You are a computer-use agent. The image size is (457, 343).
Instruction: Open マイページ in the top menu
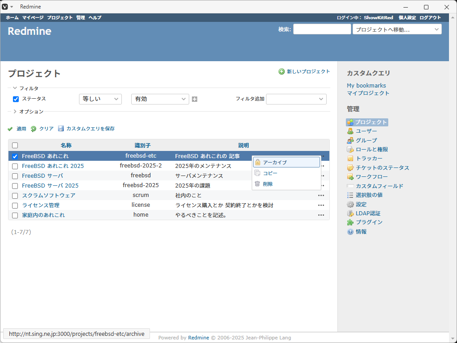[x=33, y=17]
